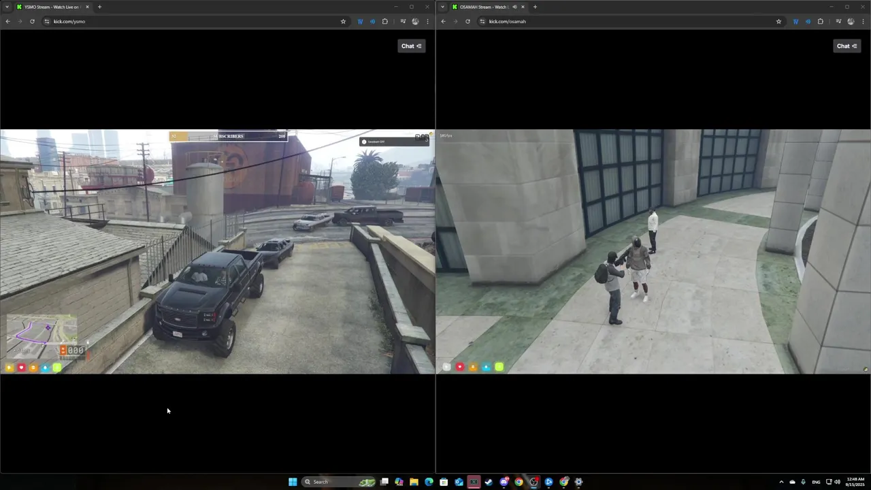The width and height of the screenshot is (871, 490).
Task: Open Chat panel in YSMO stream window
Action: [411, 46]
